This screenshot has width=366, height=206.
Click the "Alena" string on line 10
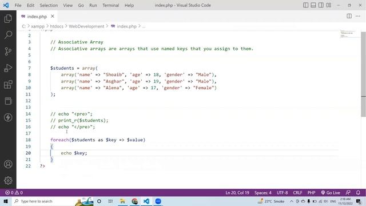pos(112,88)
